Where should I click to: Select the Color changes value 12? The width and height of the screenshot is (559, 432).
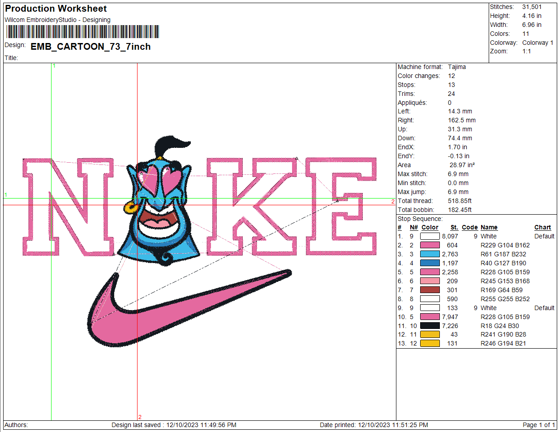click(451, 76)
